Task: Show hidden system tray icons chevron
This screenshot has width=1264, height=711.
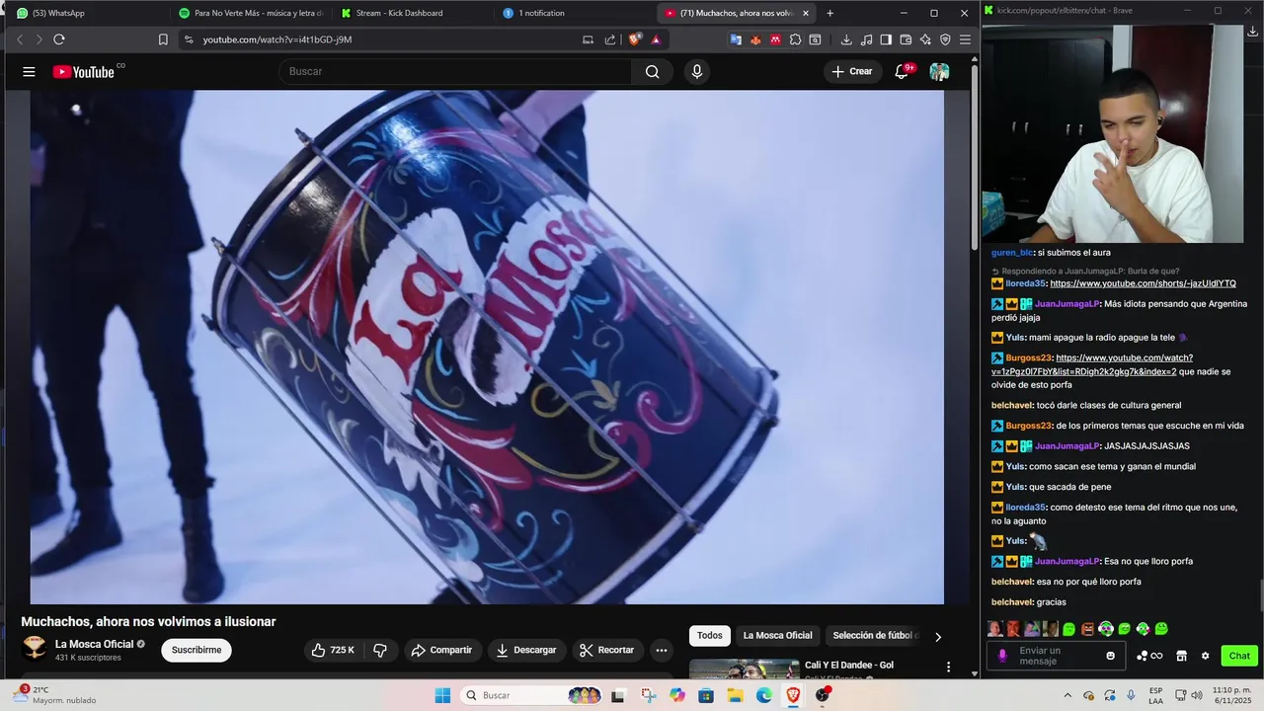Action: 1067,695
